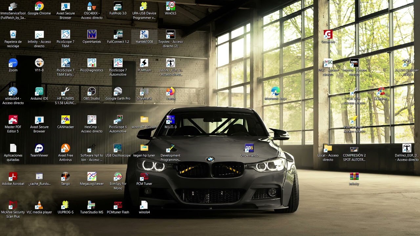The image size is (420, 236).
Task: Launch the Microsoft Edge desktop icon
Action: pyautogui.click(x=276, y=91)
